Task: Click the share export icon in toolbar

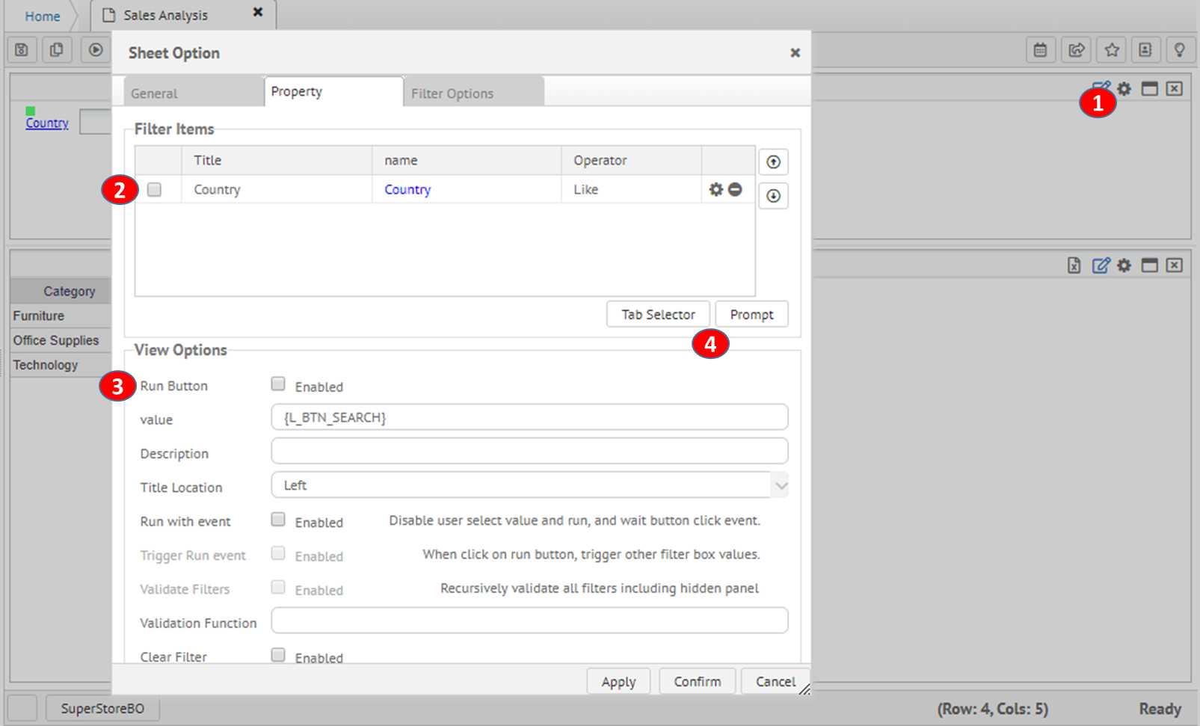Action: (x=1076, y=50)
